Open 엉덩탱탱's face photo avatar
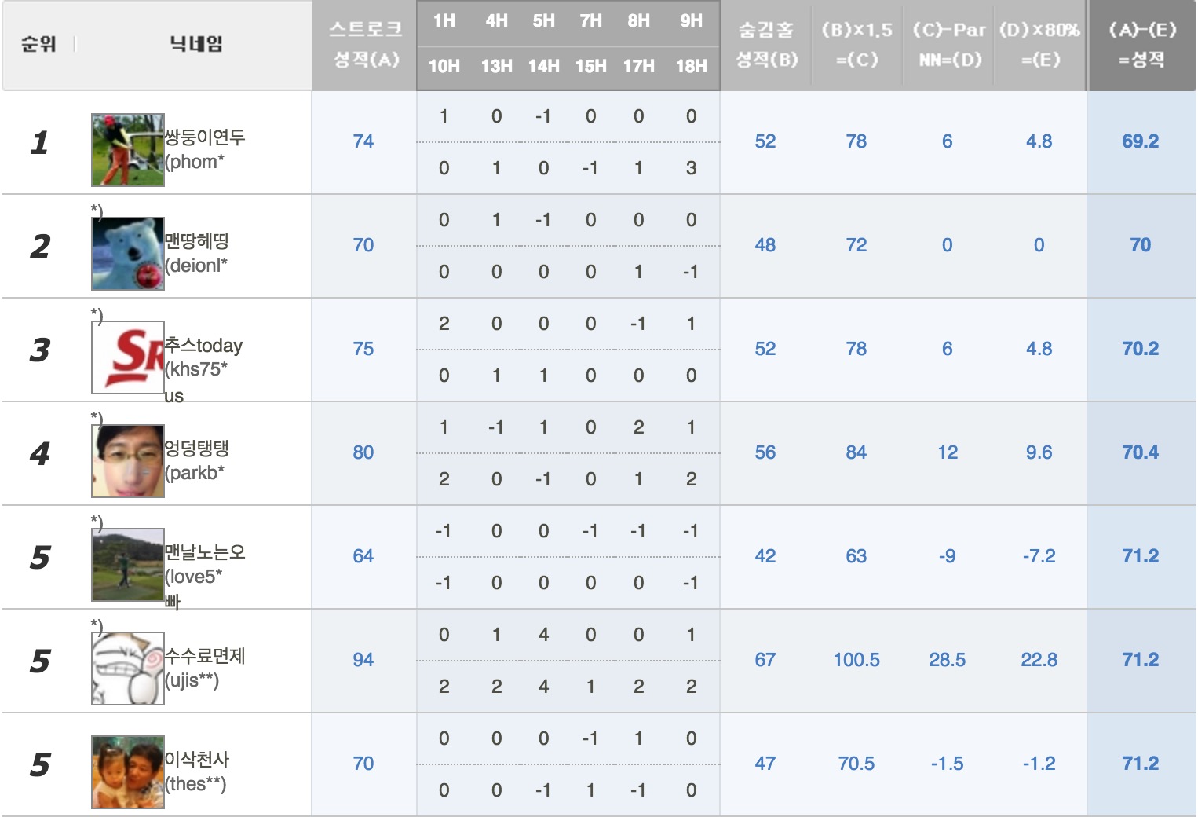Screen dimensions: 1198x817 pyautogui.click(x=127, y=461)
